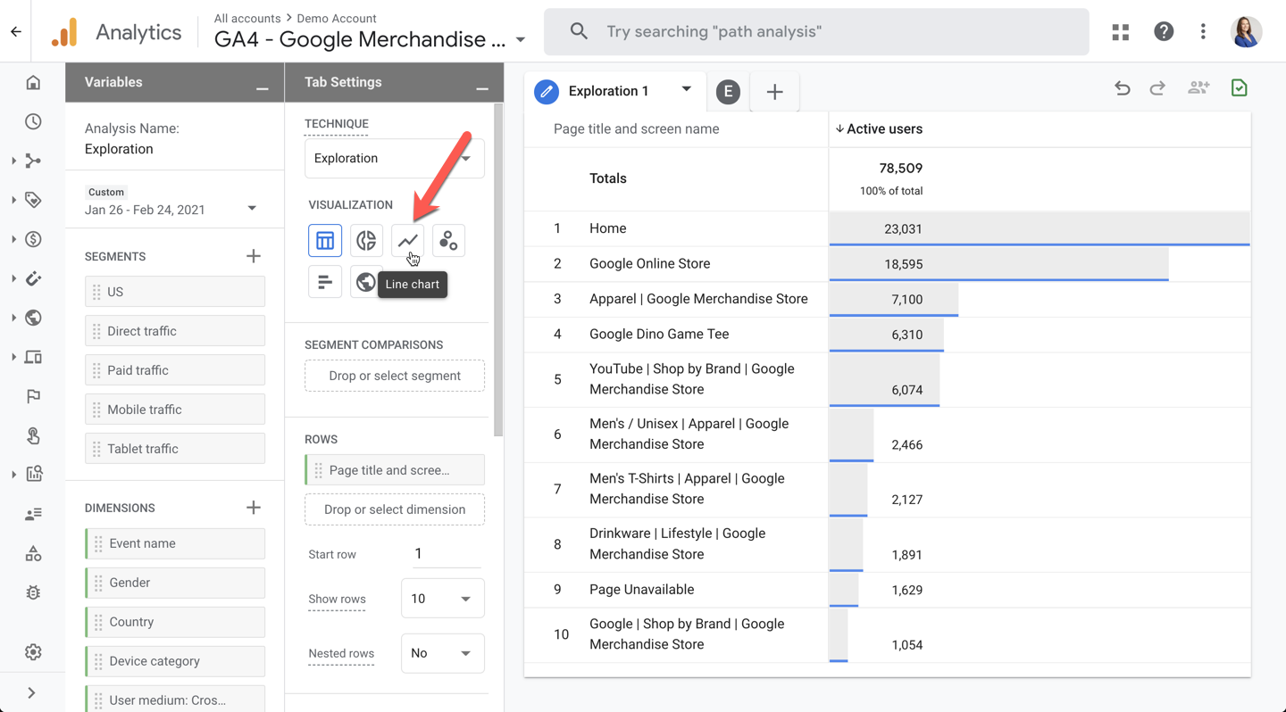This screenshot has width=1286, height=712.
Task: Click the Page Unavailable row
Action: tap(887, 590)
